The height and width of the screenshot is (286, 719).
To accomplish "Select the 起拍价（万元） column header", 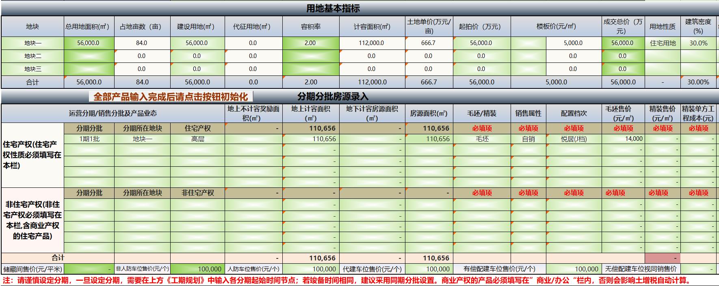I will [482, 27].
